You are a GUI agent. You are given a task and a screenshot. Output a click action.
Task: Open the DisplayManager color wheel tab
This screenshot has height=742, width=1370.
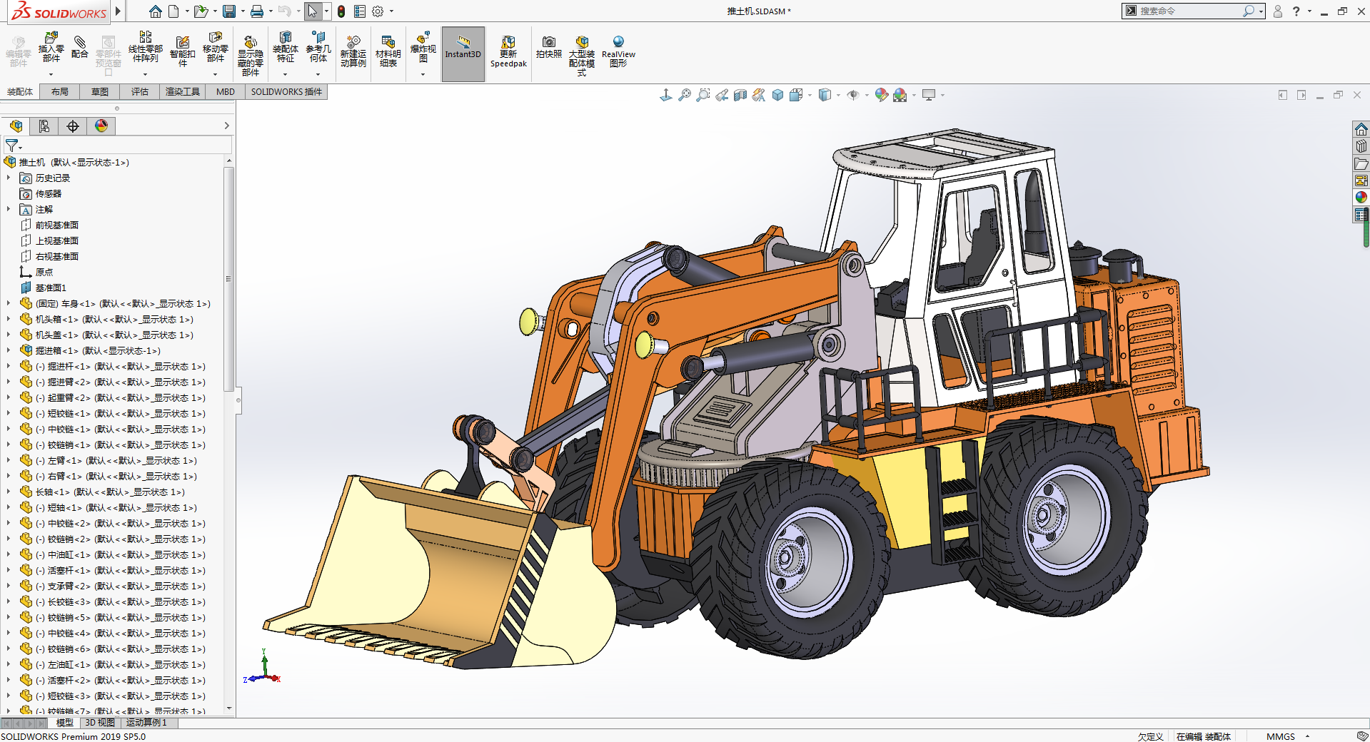tap(101, 126)
